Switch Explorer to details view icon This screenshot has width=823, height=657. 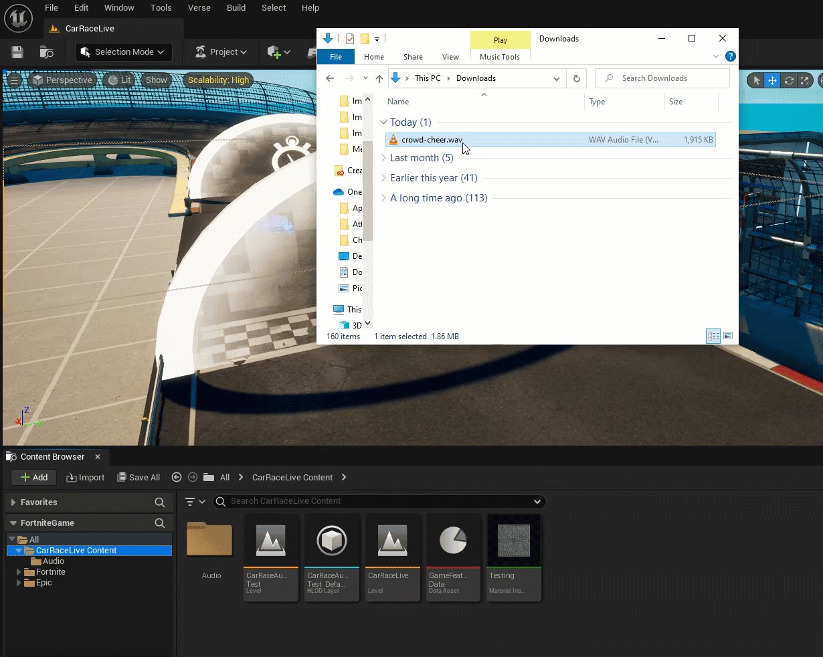[713, 337]
